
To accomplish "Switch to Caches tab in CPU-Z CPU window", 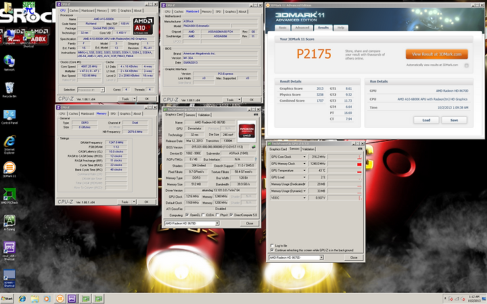I will click(x=74, y=11).
